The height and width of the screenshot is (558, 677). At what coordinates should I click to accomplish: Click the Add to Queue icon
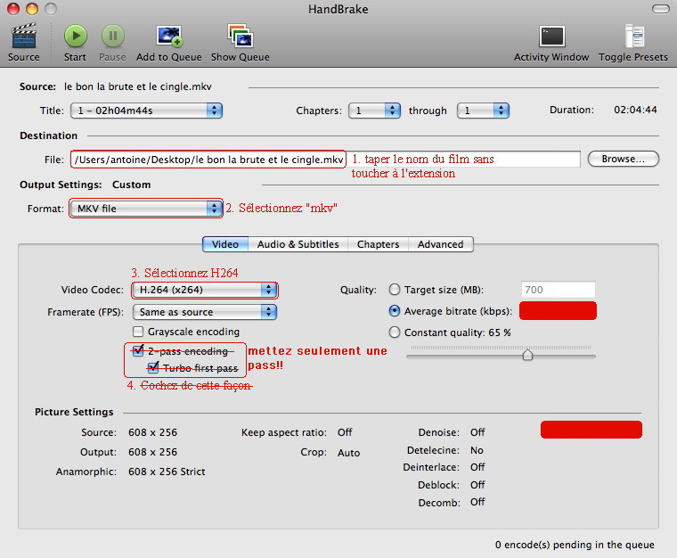169,37
